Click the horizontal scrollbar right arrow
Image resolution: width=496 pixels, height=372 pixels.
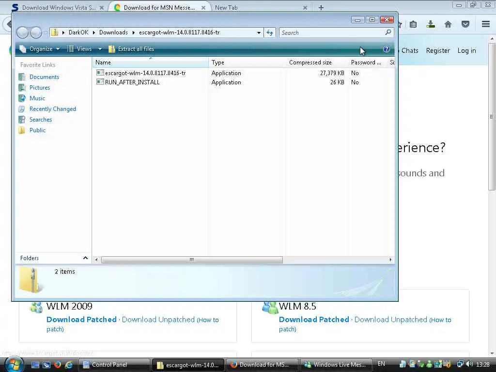(390, 260)
